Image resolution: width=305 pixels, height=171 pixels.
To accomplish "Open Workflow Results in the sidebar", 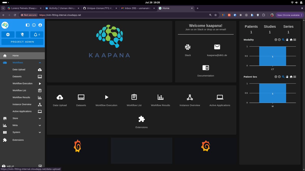I will point(22,97).
